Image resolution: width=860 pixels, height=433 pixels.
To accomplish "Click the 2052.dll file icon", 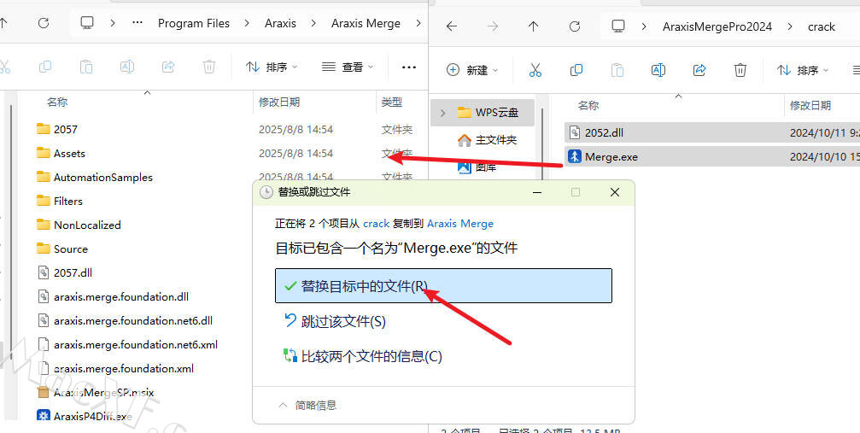I will (x=574, y=132).
